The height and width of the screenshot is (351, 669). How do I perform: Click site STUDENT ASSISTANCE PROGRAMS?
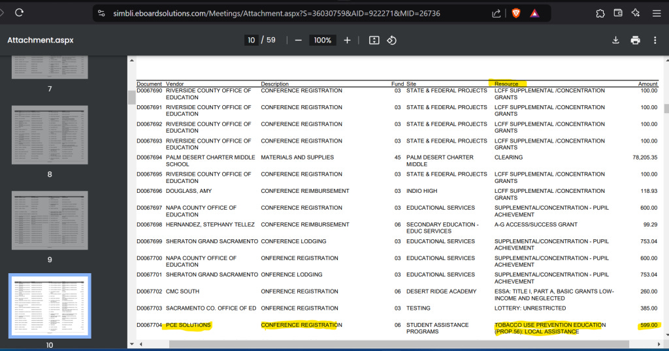[437, 328]
